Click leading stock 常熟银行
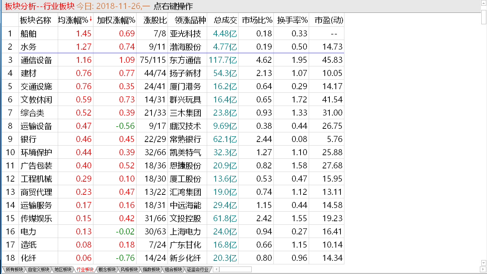Screen dimensions: 487x274 coord(185,139)
